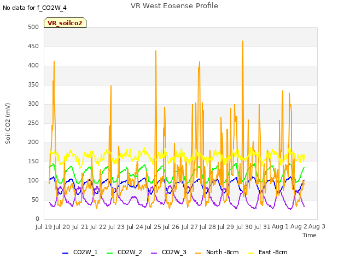
Task: Click the 'No data for f_CO2W_4' message
Action: tap(34, 8)
